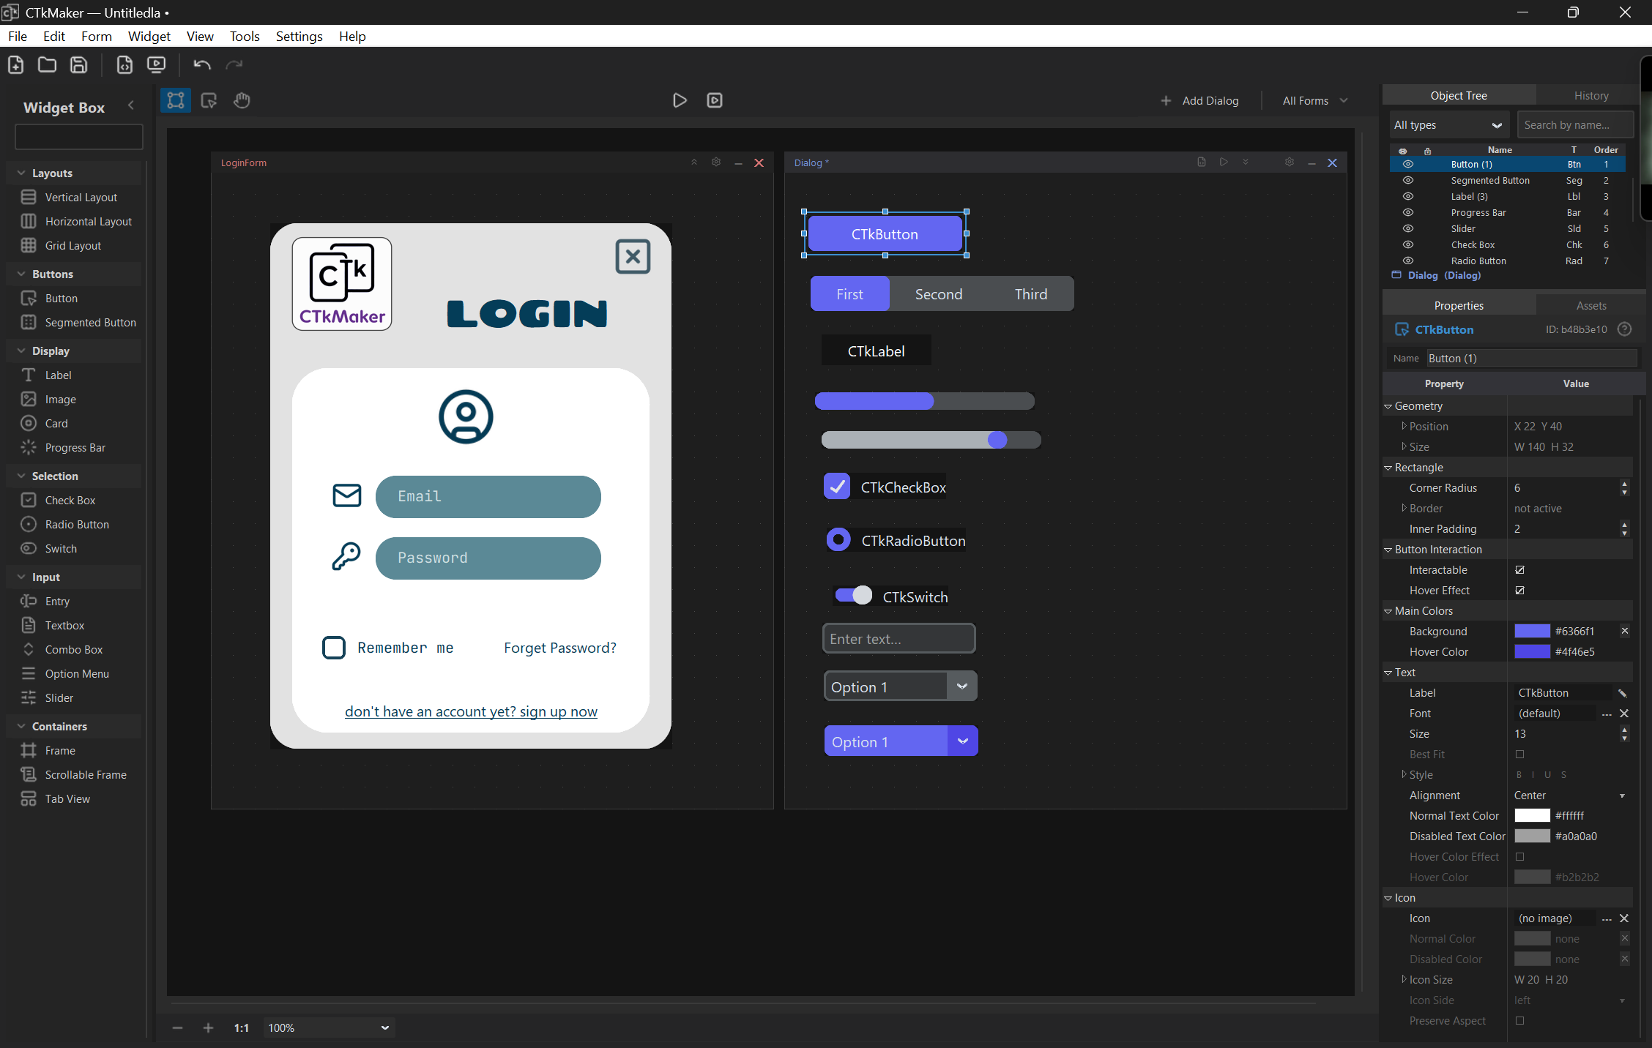Toggle visibility of Segmented Button row
Viewport: 1652px width, 1048px height.
(x=1407, y=181)
